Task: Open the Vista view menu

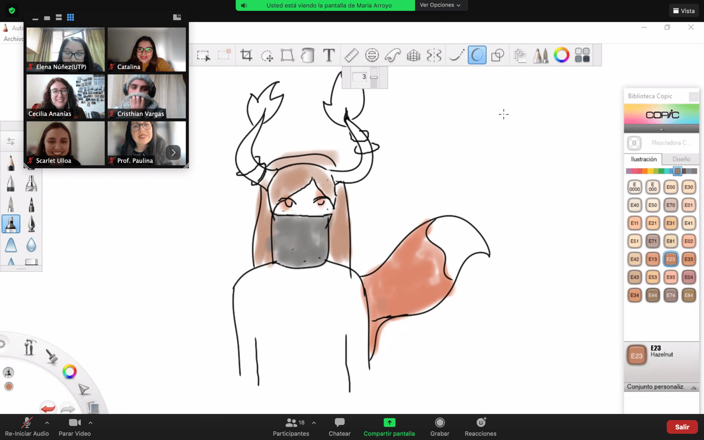Action: pyautogui.click(x=684, y=11)
